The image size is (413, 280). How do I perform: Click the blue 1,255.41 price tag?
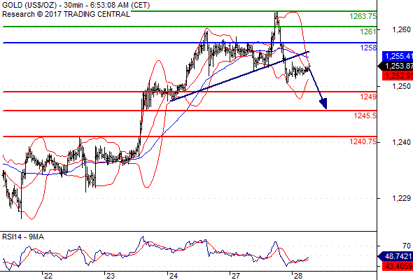pos(398,56)
